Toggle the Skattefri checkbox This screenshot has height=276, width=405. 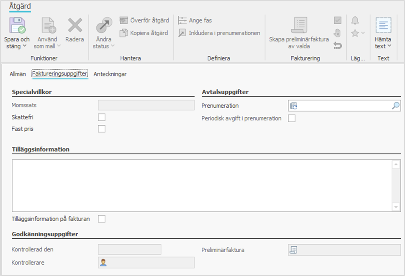point(102,117)
